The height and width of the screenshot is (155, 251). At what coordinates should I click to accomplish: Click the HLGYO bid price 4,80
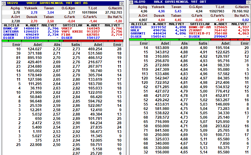coord(184,87)
